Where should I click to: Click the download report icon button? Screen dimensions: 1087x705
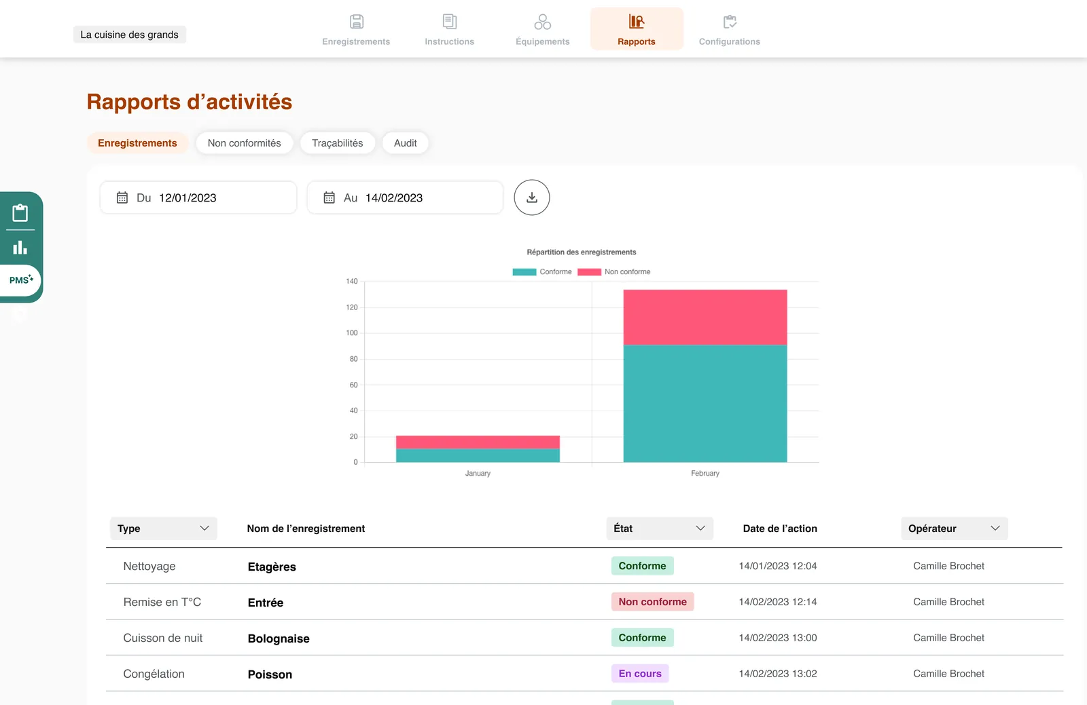pyautogui.click(x=532, y=197)
